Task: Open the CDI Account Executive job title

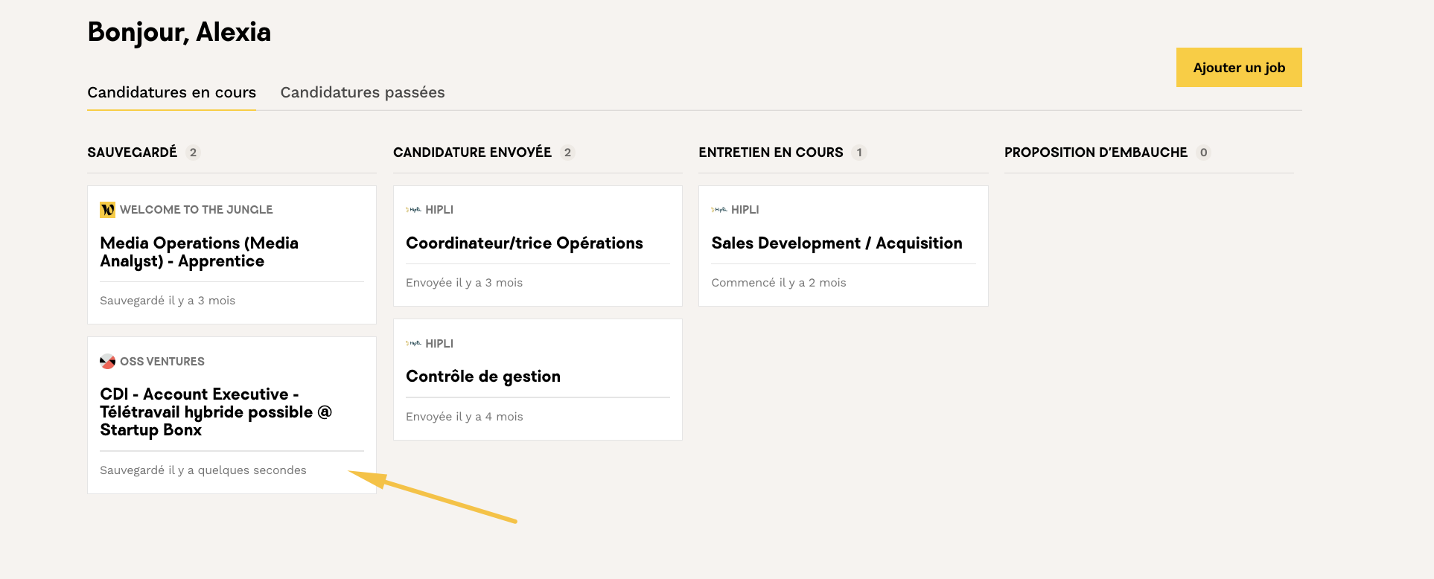Action: pyautogui.click(x=215, y=412)
